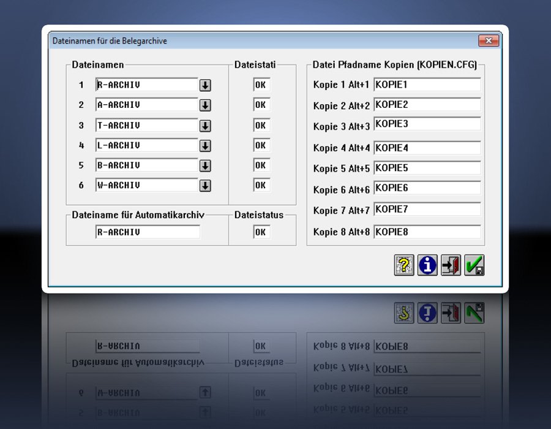This screenshot has height=429, width=551.
Task: Click the 'Kopie 3 Alt+3' label
Action: pyautogui.click(x=341, y=127)
